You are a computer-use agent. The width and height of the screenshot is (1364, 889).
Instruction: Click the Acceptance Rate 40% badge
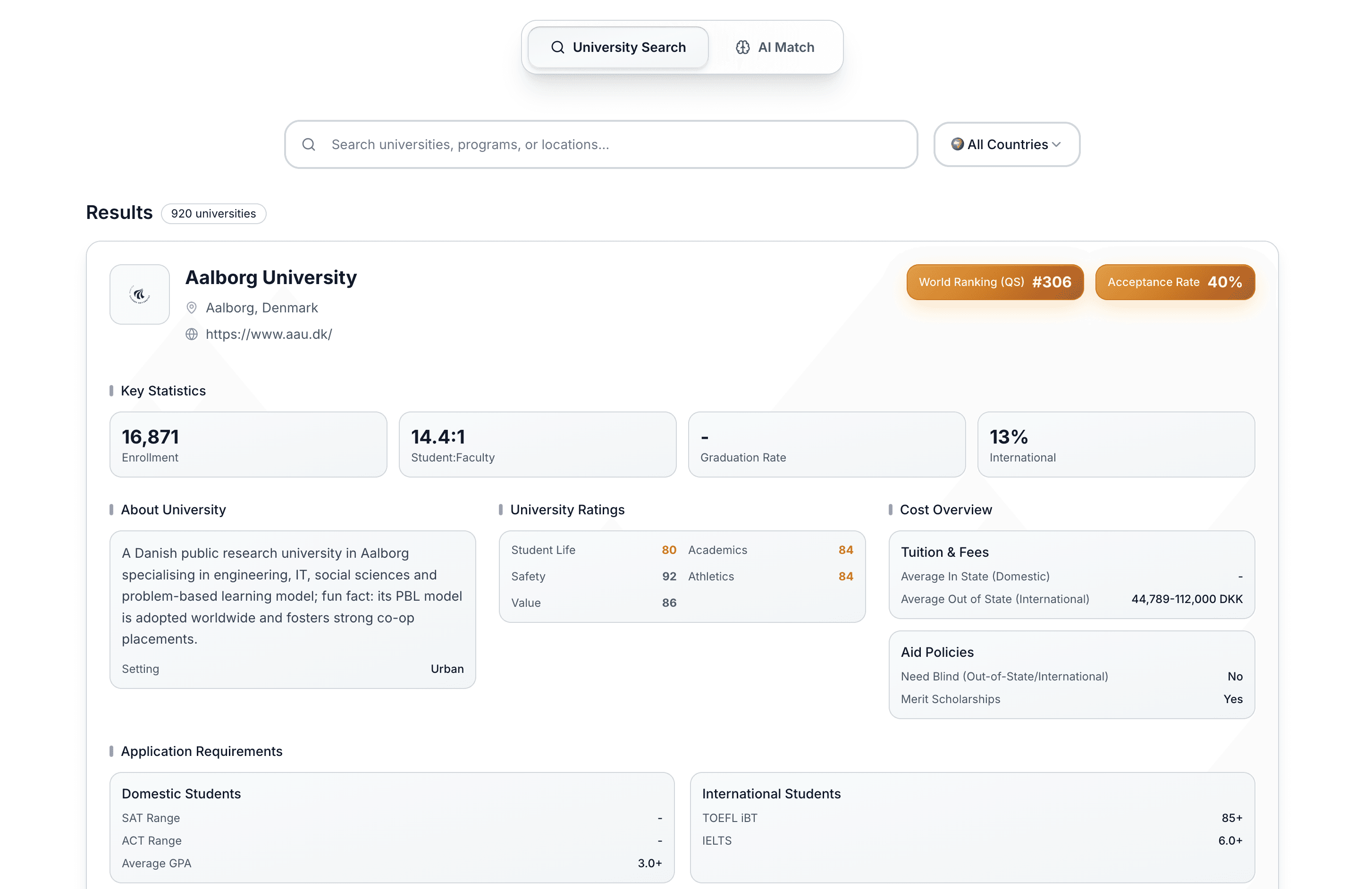coord(1175,282)
